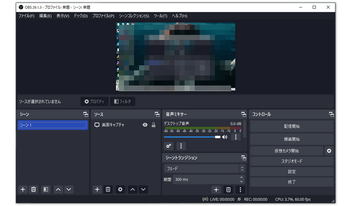
Task: Remove the transition with the trash icon
Action: pyautogui.click(x=228, y=189)
